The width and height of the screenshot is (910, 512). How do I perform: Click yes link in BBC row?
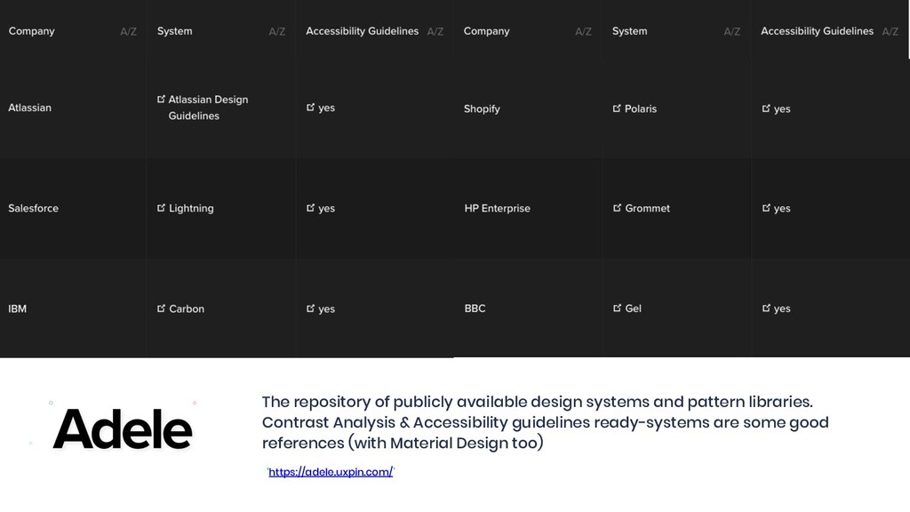(x=782, y=308)
